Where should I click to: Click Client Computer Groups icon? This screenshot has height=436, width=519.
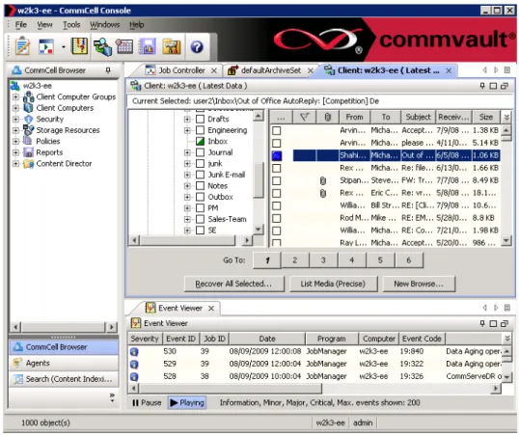(x=29, y=96)
